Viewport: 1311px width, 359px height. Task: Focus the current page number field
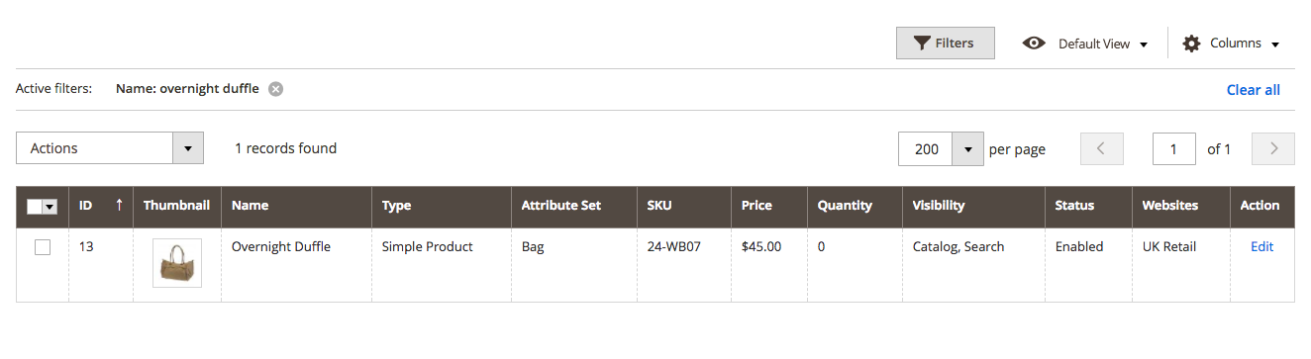point(1173,148)
